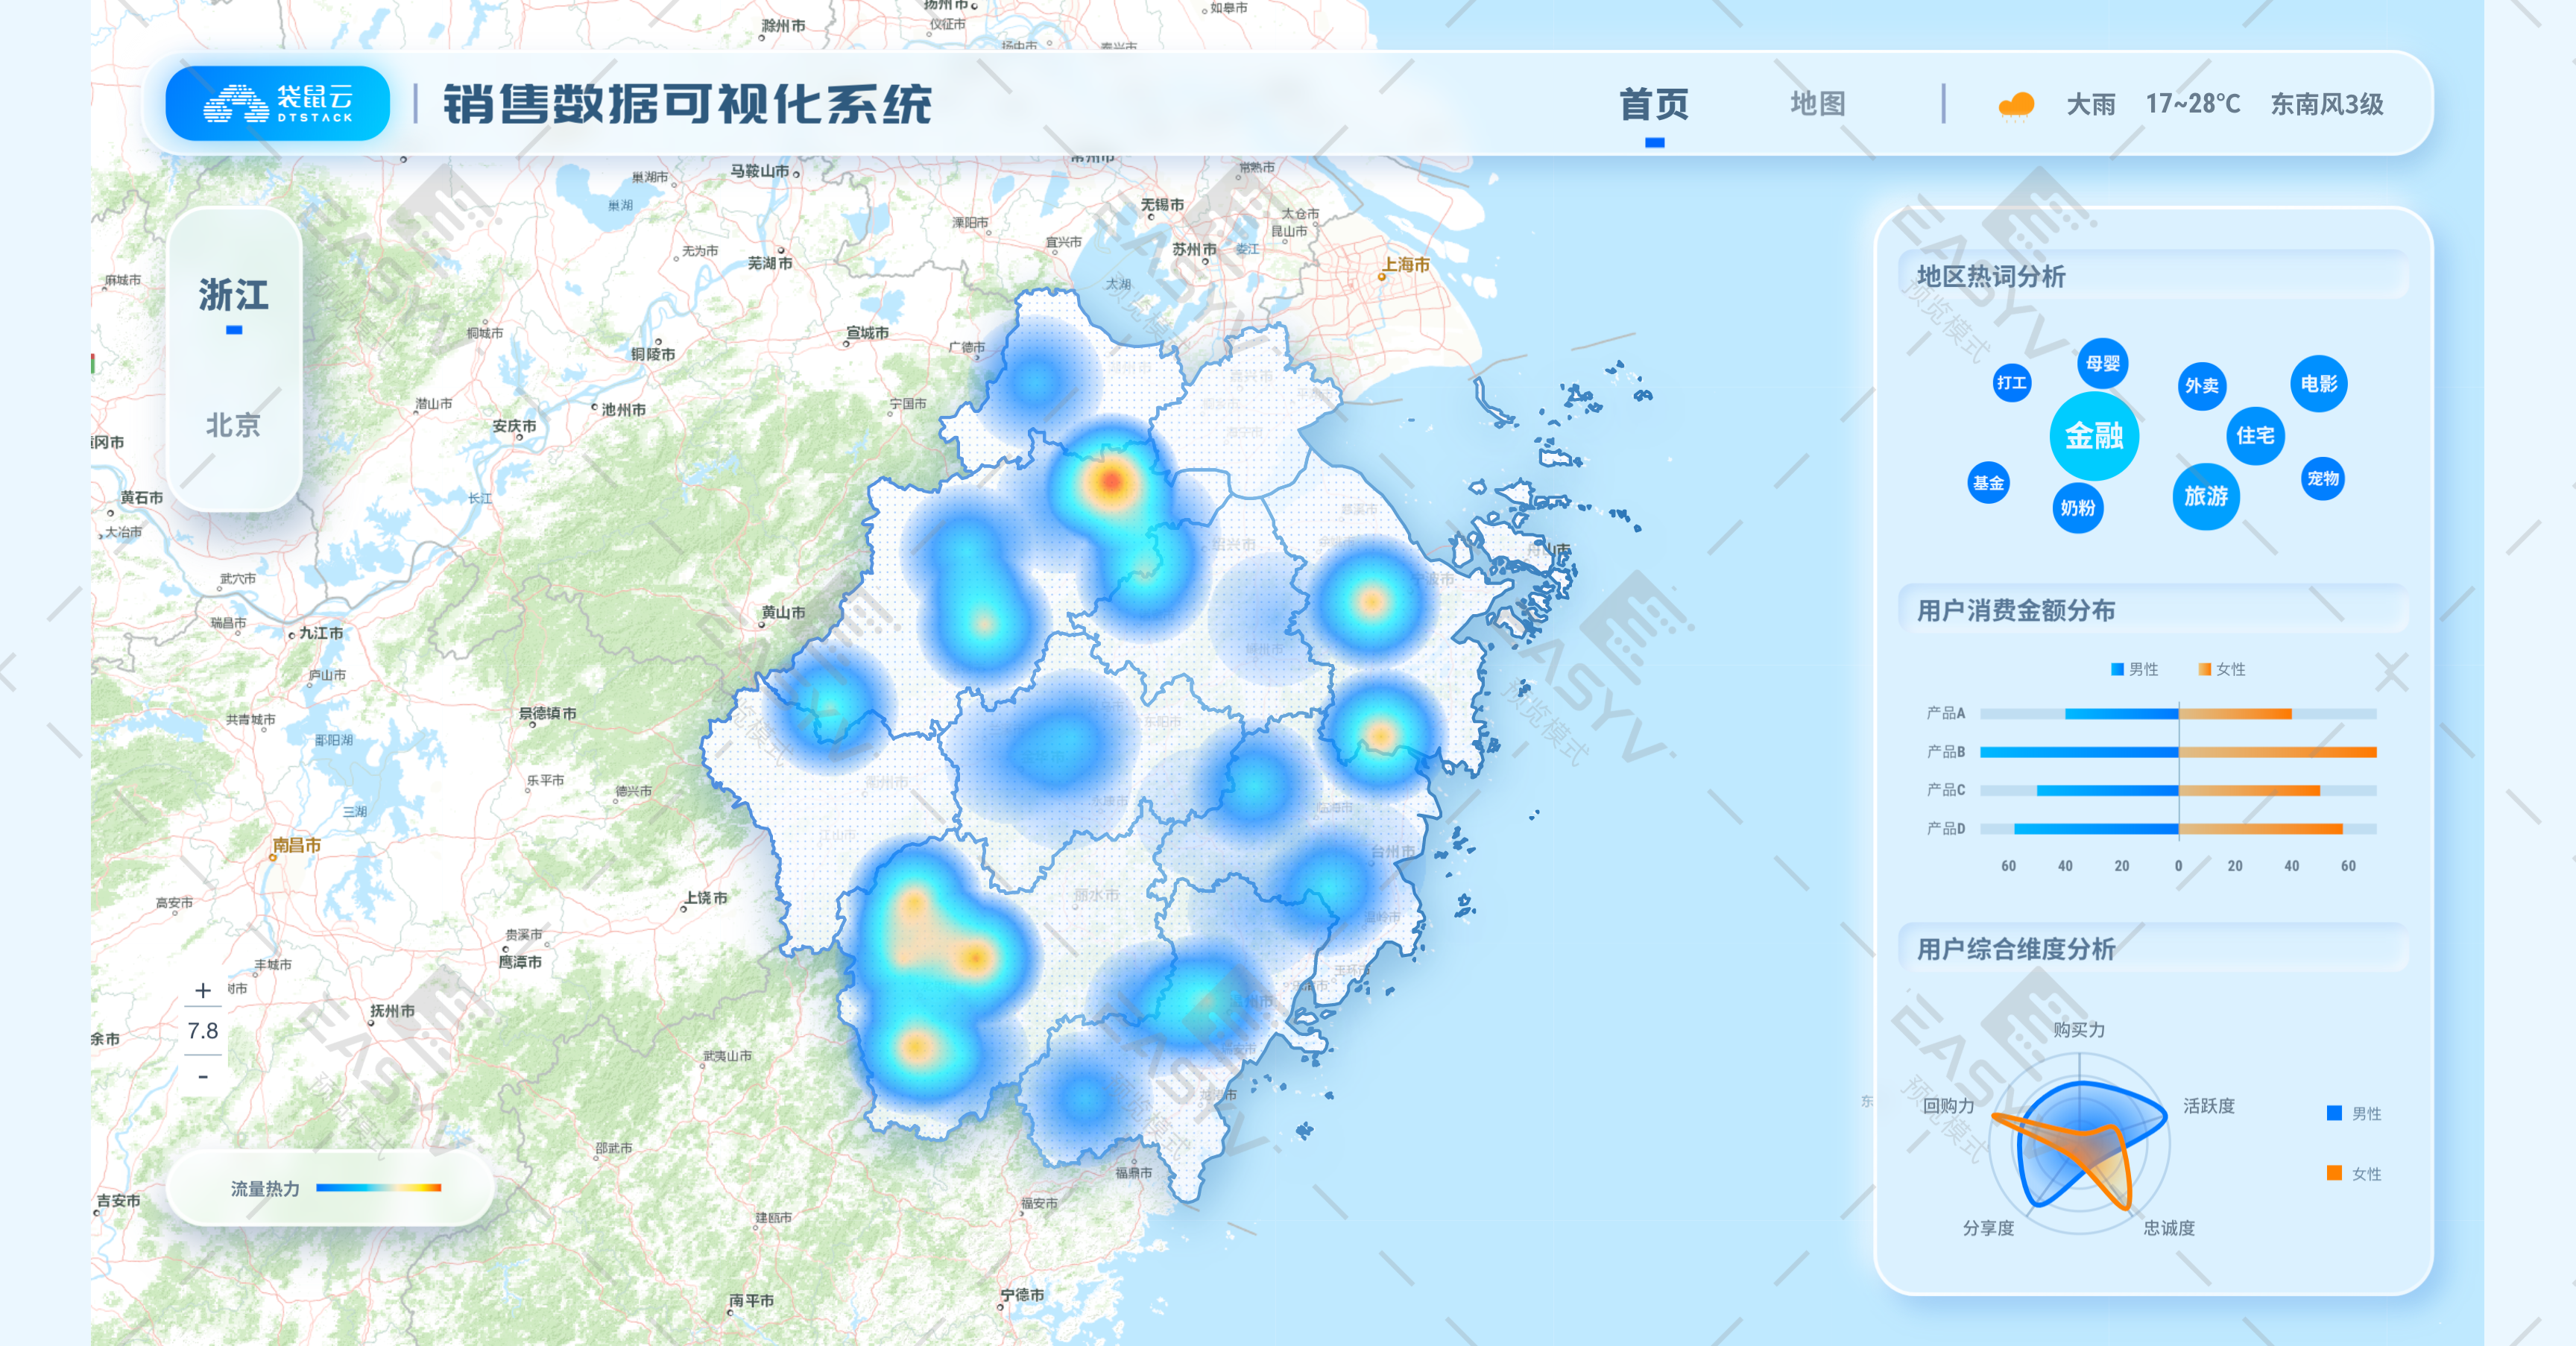Toggle 男性 legend in consumption bar chart
The image size is (2576, 1346).
tap(2134, 669)
